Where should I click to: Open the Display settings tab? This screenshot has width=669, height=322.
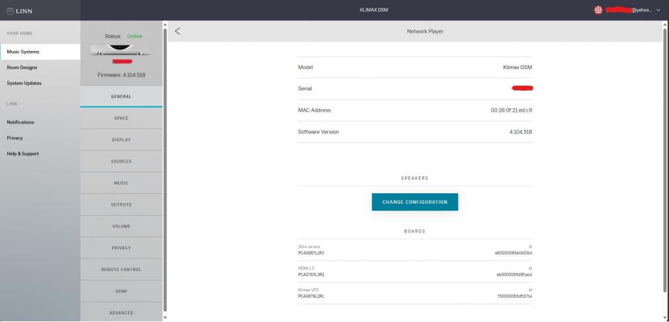click(x=121, y=140)
